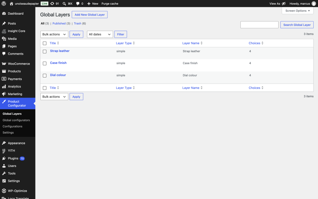This screenshot has width=318, height=199.
Task: Click the Plugins 73 update badge
Action: [22, 158]
